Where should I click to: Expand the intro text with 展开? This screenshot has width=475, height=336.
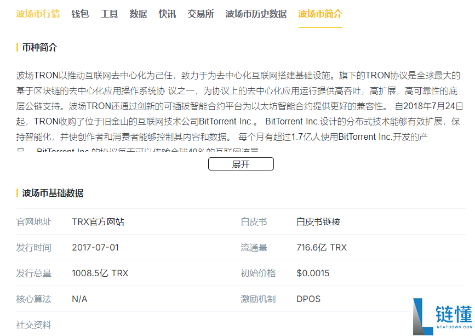(241, 164)
